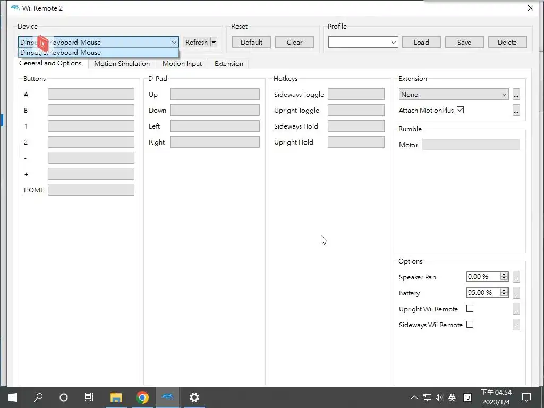This screenshot has width=544, height=408.
Task: Open volume speaker tray icon
Action: pos(439,397)
